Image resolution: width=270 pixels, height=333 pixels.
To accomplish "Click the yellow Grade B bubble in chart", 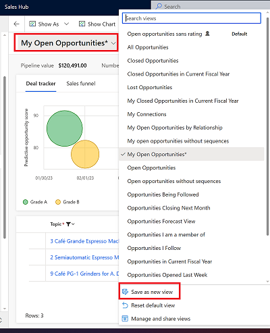I will click(x=85, y=154).
